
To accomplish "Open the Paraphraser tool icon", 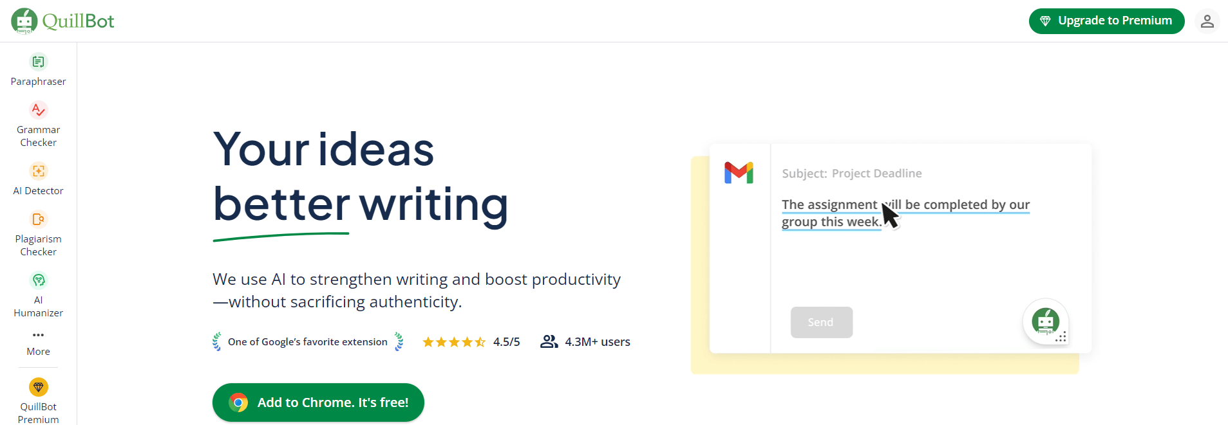I will tap(39, 62).
